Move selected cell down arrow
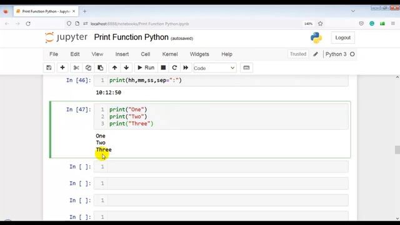 (x=126, y=68)
